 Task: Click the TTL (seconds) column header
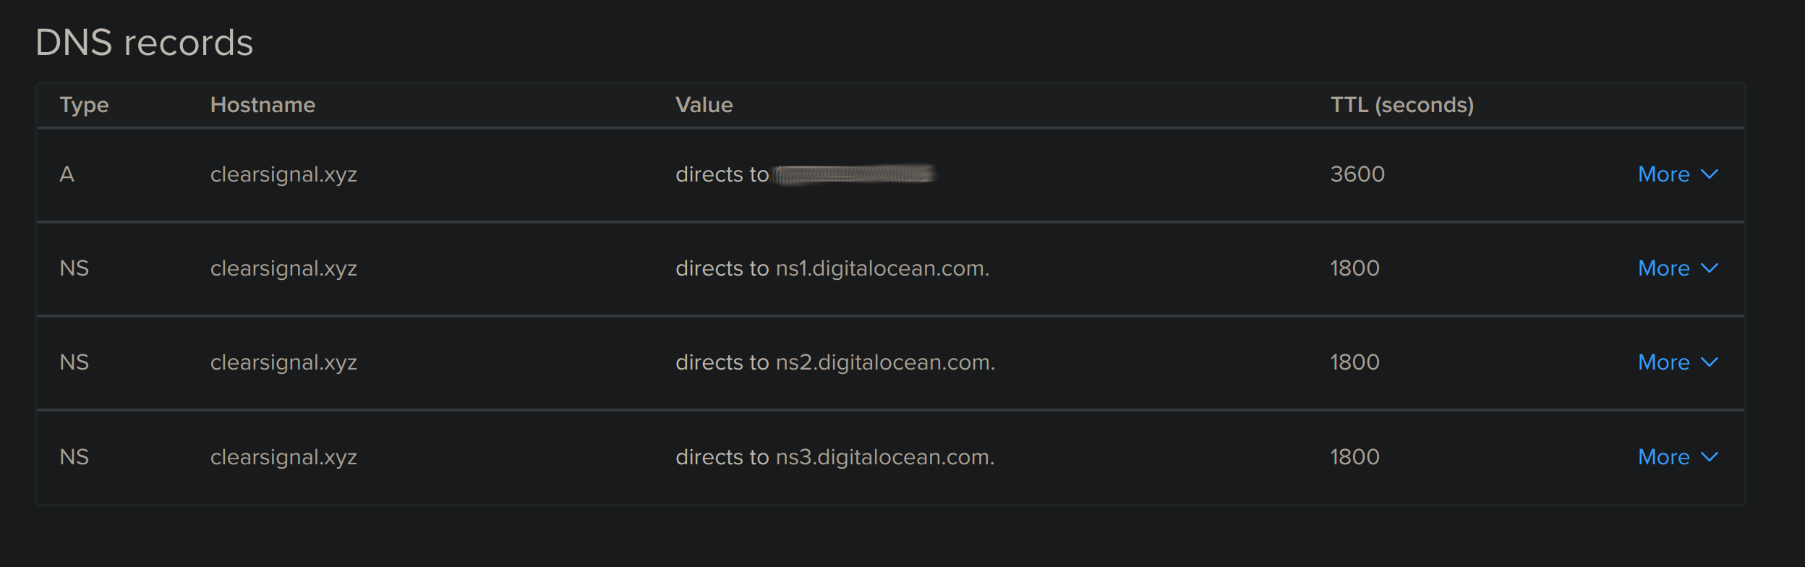1401,105
